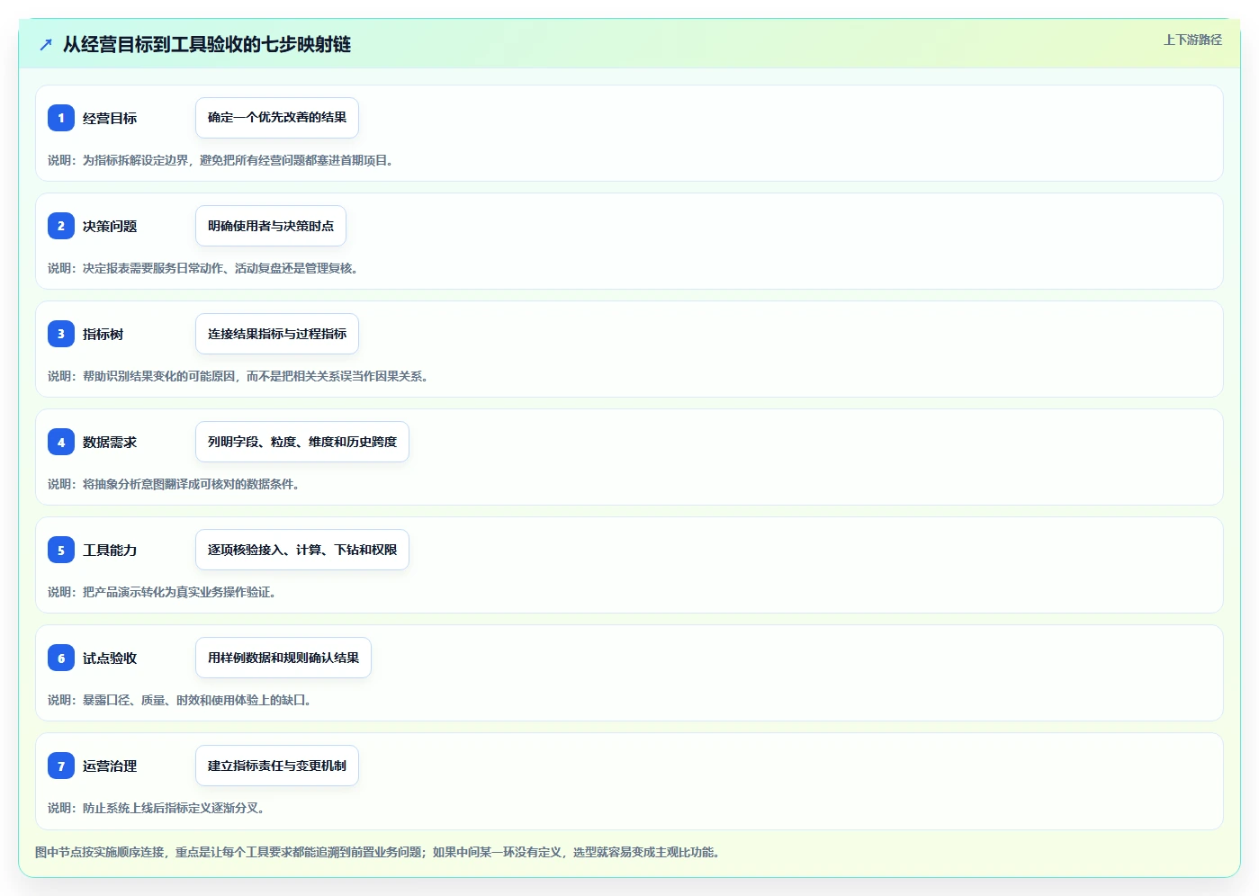Click the note starting 说明：暴露口径、质量
The width and height of the screenshot is (1259, 896).
180,700
